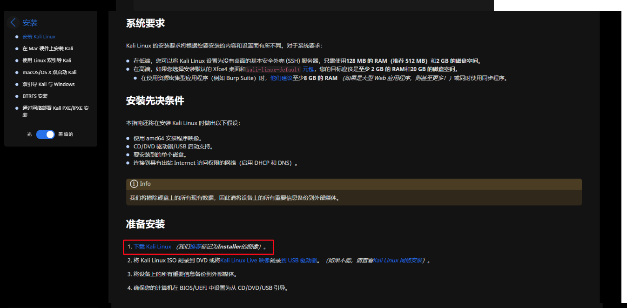Open macOS/OS X 双启动 Kali sidebar entry
This screenshot has height=308, width=627.
49,72
